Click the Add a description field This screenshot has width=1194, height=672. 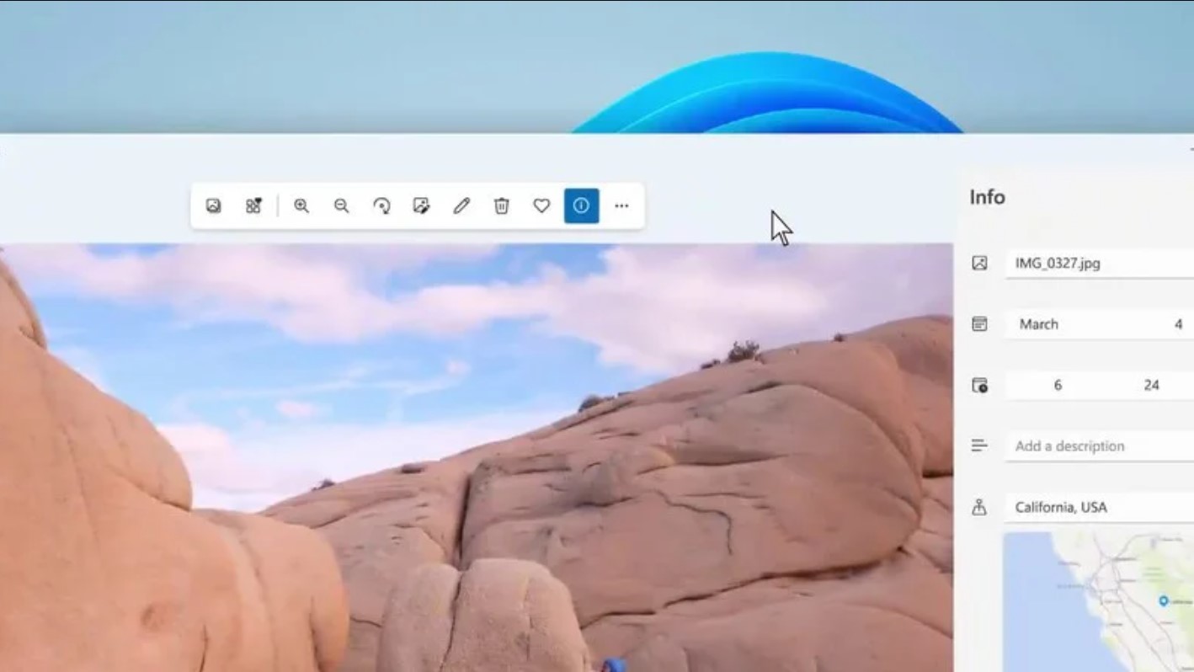tap(1095, 446)
